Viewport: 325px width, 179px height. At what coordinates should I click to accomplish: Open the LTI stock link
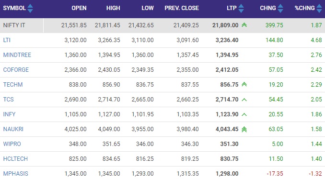[x=7, y=40]
